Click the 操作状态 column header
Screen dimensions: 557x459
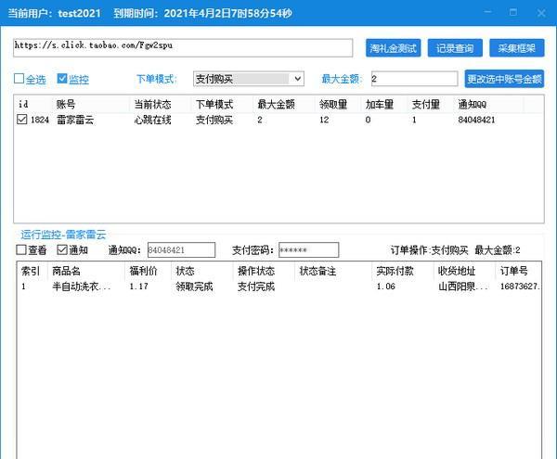click(x=256, y=271)
